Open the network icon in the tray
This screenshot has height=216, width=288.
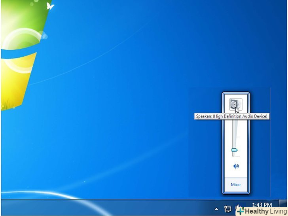(228, 208)
